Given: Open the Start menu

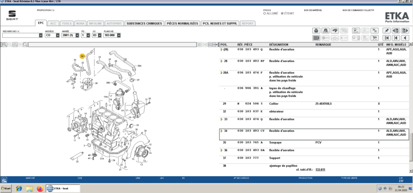Looking at the screenshot, I should [6, 189].
